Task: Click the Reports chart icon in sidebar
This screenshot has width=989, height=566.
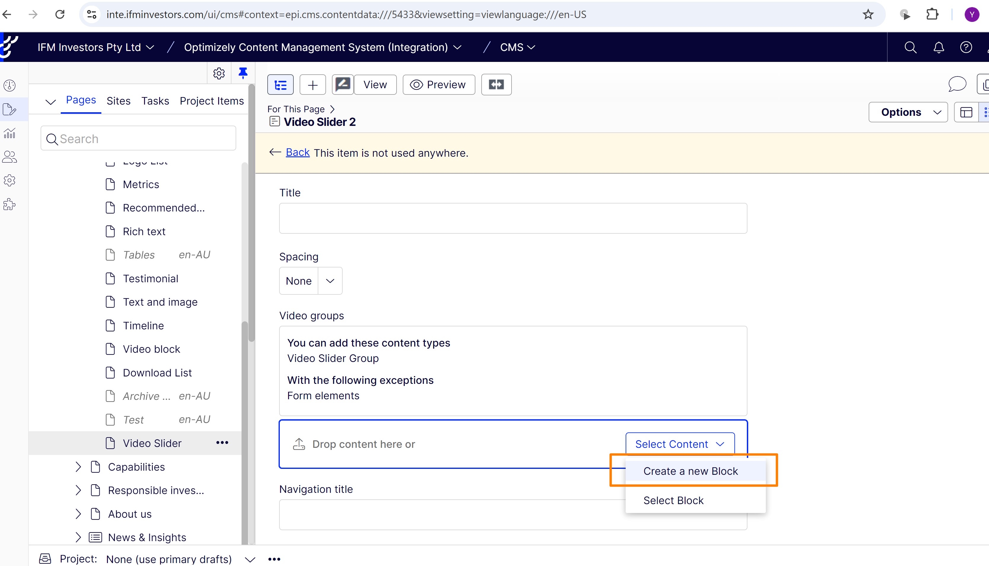Action: (x=10, y=133)
